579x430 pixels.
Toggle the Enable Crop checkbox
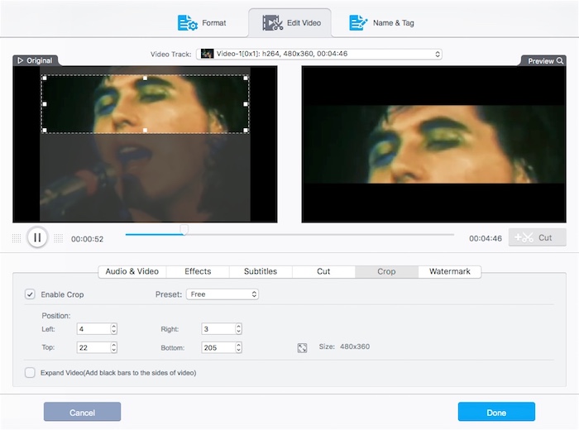30,294
